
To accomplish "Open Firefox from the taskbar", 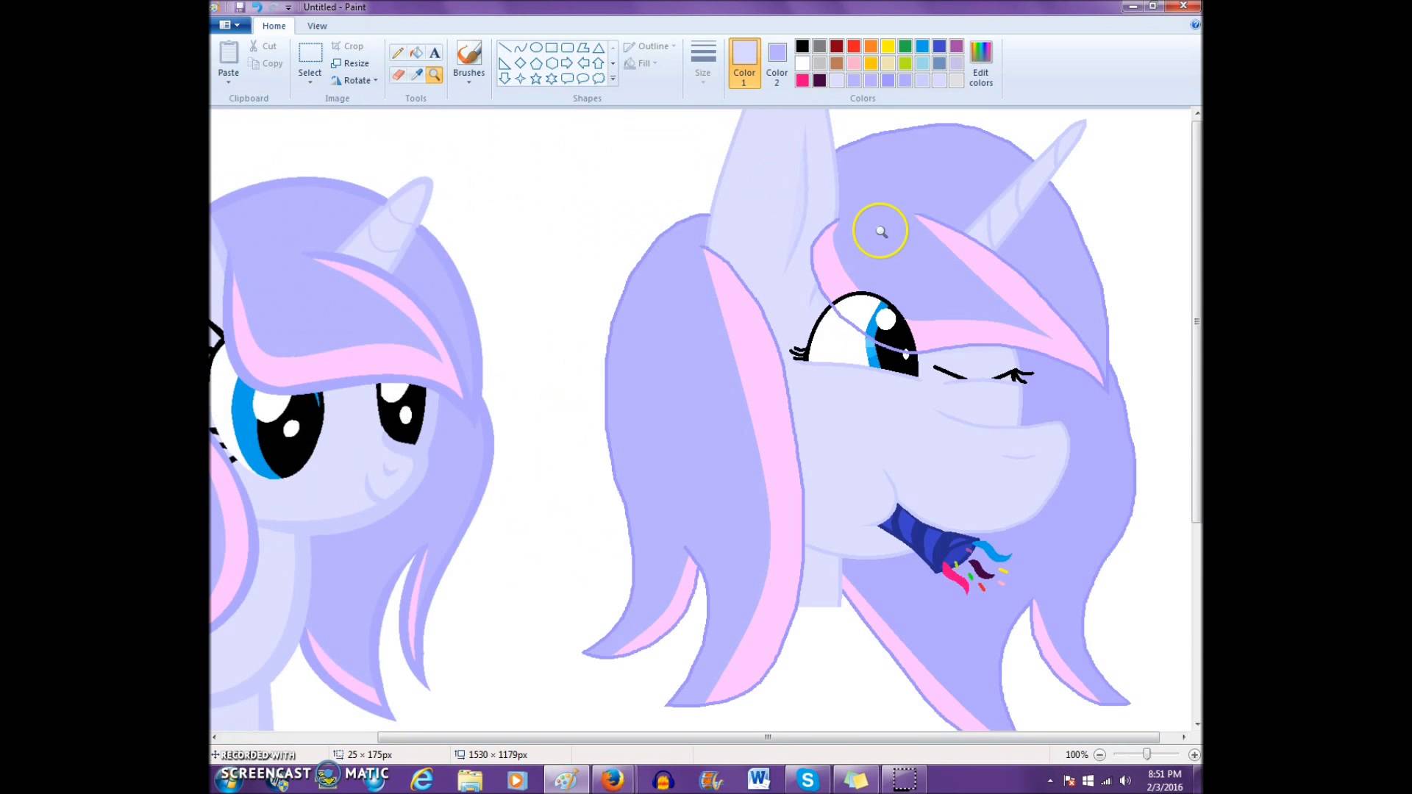I will [613, 779].
